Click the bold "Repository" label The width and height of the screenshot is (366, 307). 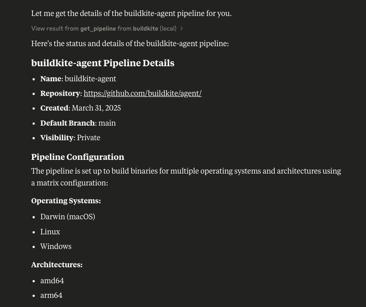(60, 93)
